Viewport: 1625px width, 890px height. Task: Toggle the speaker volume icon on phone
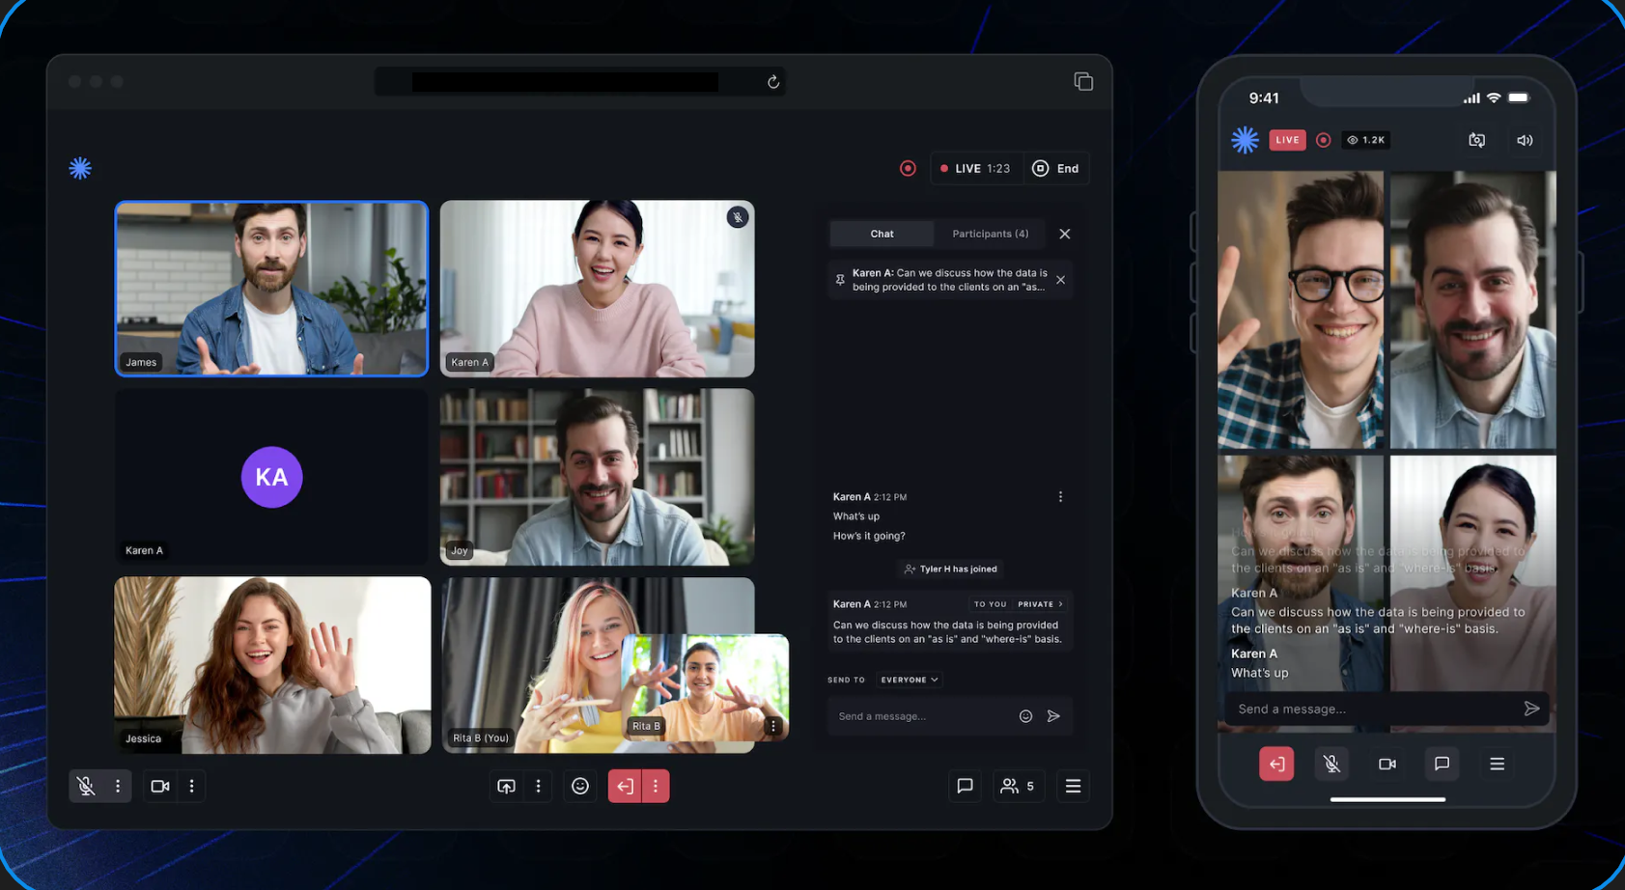click(1525, 141)
